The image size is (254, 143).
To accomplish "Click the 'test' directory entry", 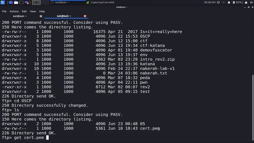I will click(145, 92).
